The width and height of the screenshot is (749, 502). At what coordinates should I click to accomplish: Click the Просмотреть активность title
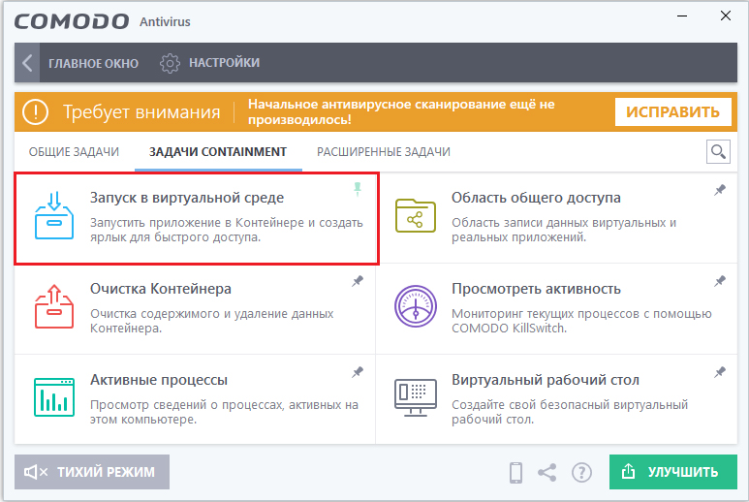point(536,289)
